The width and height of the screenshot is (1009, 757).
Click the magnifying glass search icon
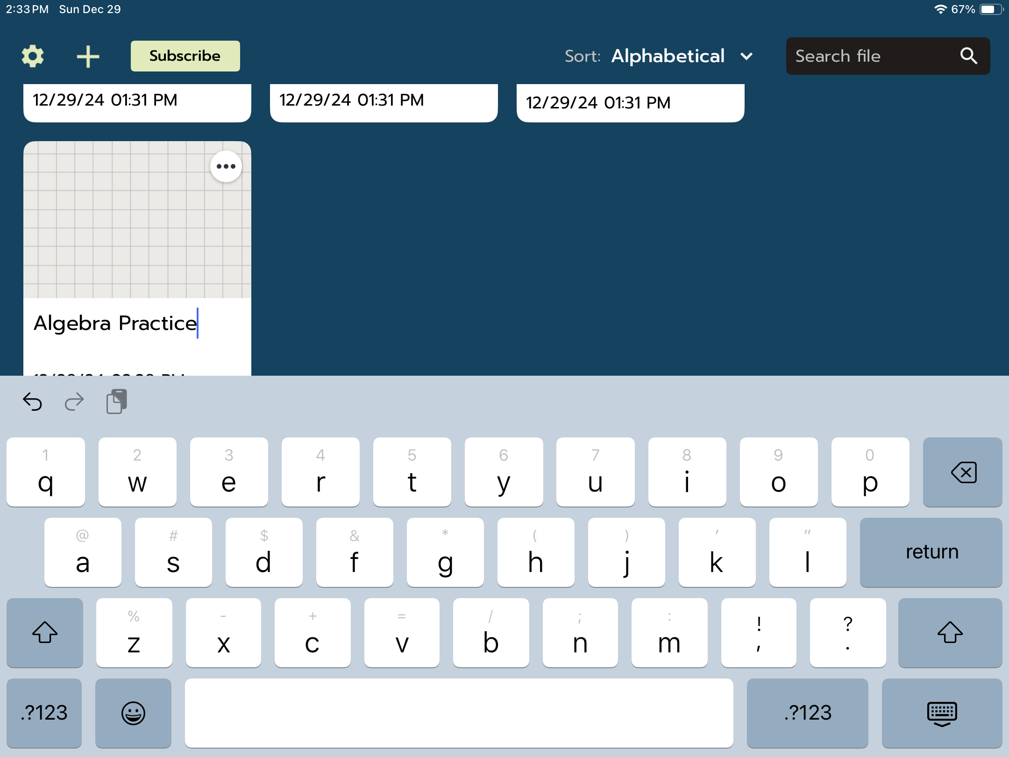968,56
